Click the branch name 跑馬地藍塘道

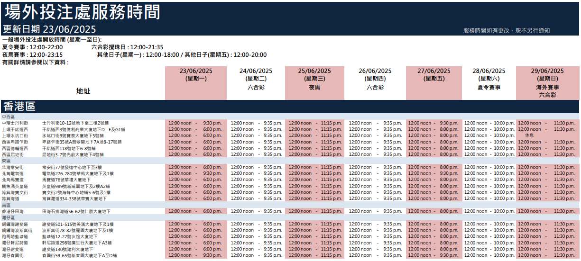coord(15,236)
